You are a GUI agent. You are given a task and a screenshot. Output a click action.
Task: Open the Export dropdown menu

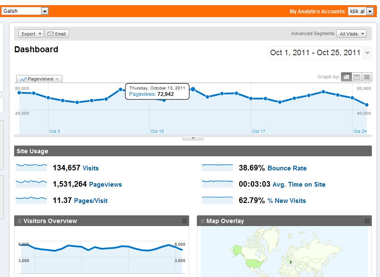31,34
